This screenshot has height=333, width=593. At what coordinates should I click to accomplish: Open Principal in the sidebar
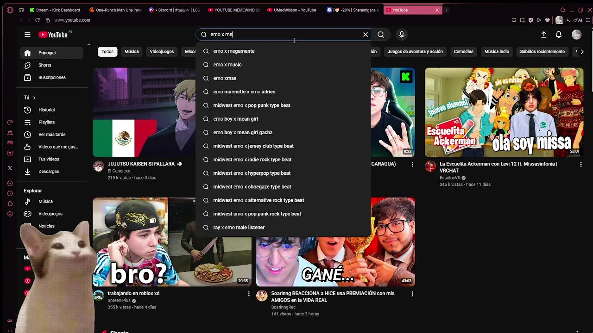pos(51,53)
